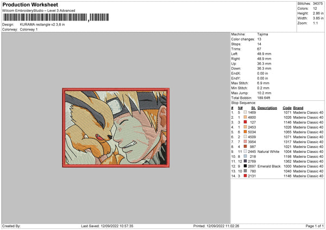
Task: Click the 'St.' column header
Action: (x=253, y=108)
